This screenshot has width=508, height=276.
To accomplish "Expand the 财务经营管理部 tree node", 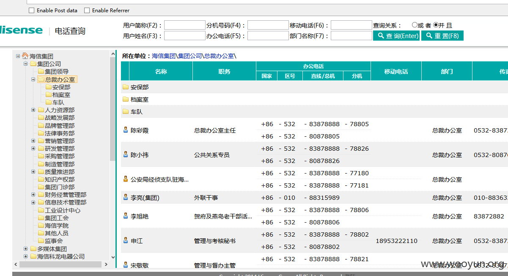I will click(33, 194).
